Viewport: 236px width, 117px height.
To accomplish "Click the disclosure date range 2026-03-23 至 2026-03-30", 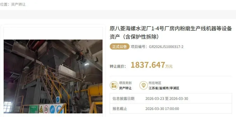I will 167,99.
